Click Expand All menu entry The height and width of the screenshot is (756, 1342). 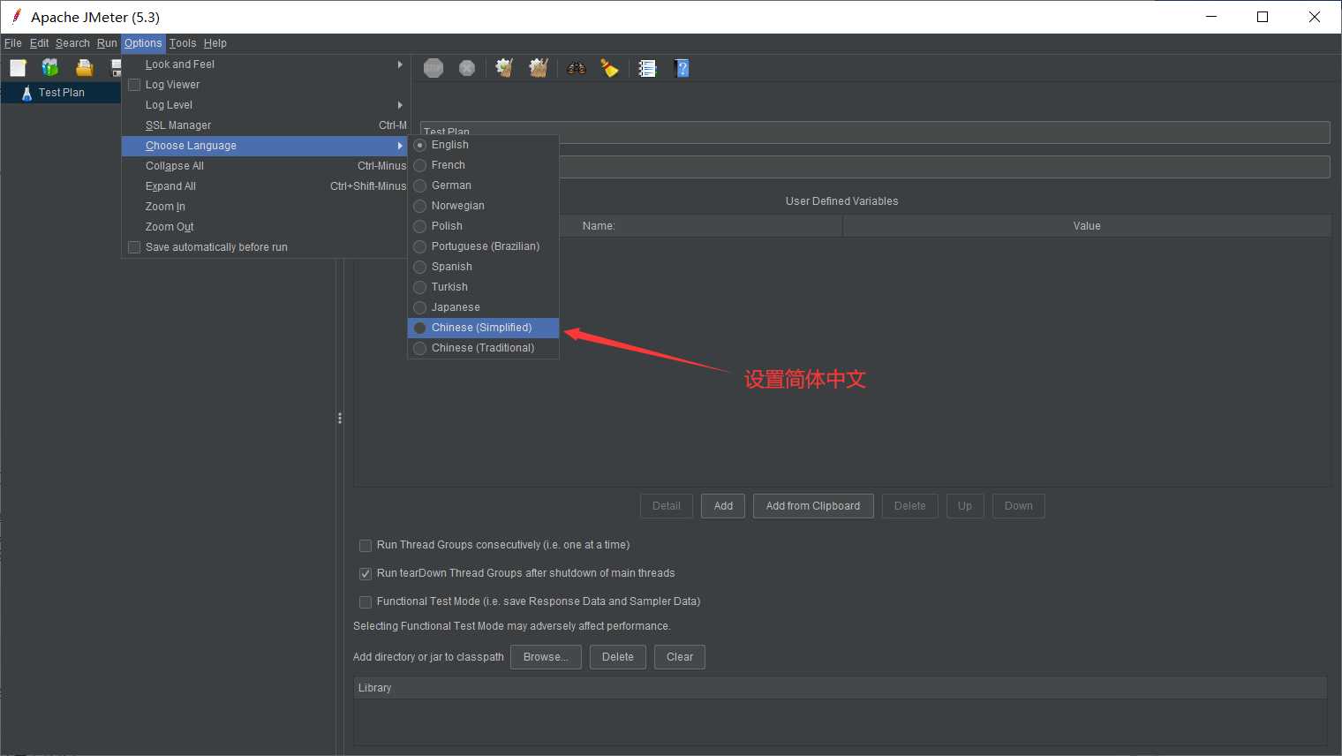coord(264,186)
